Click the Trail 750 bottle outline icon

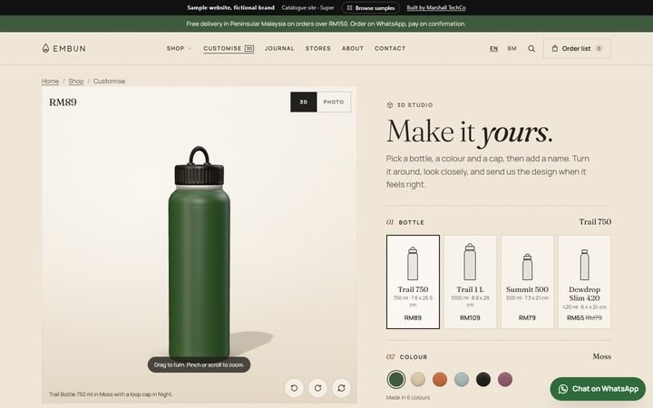[x=413, y=263]
